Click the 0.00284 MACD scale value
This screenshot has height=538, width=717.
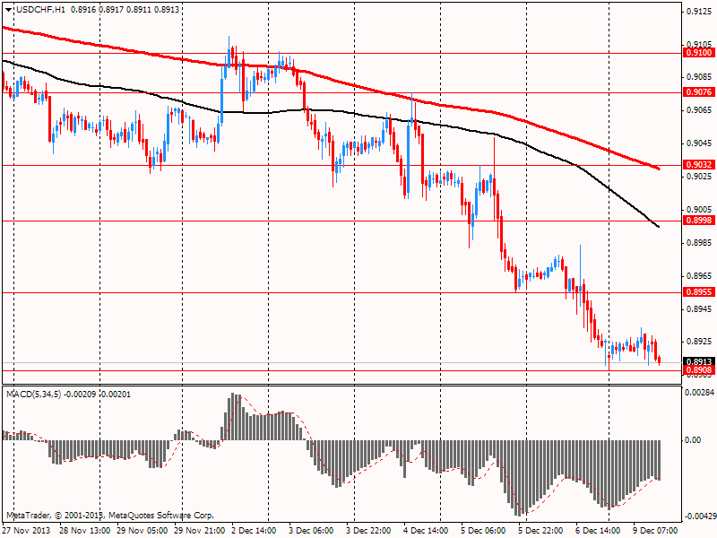[x=700, y=393]
